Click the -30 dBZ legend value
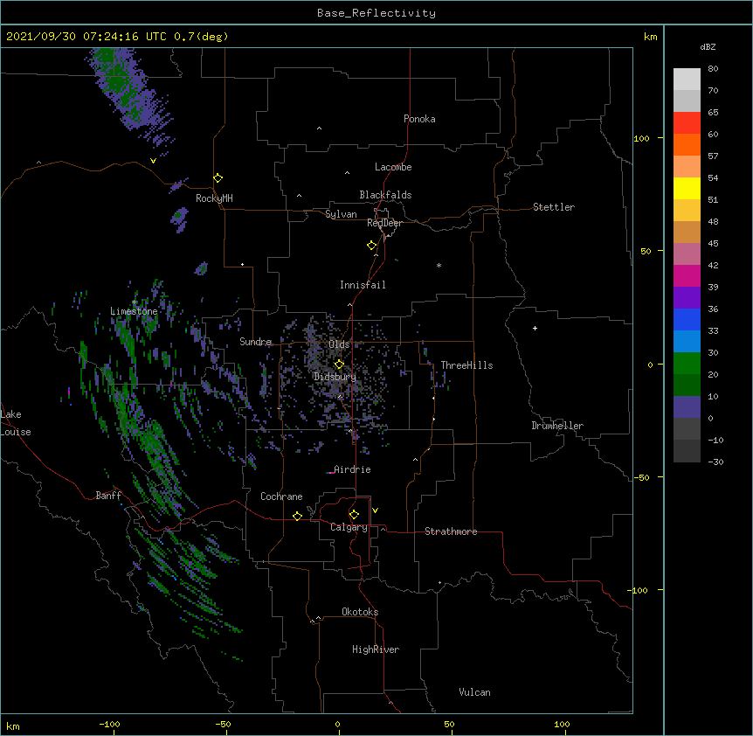The image size is (753, 736). (715, 462)
